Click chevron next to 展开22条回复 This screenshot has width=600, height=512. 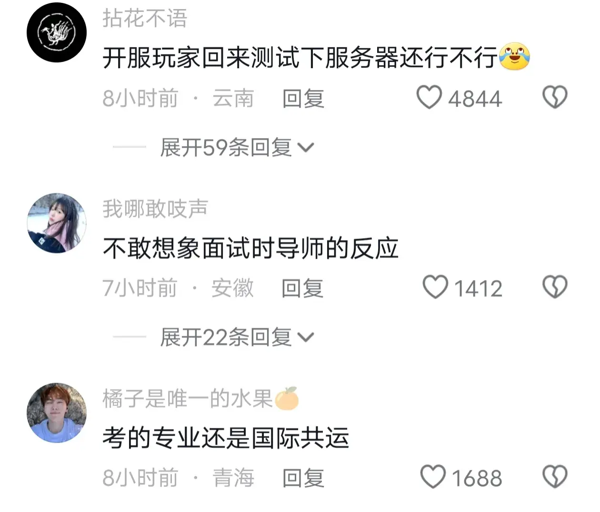point(306,338)
